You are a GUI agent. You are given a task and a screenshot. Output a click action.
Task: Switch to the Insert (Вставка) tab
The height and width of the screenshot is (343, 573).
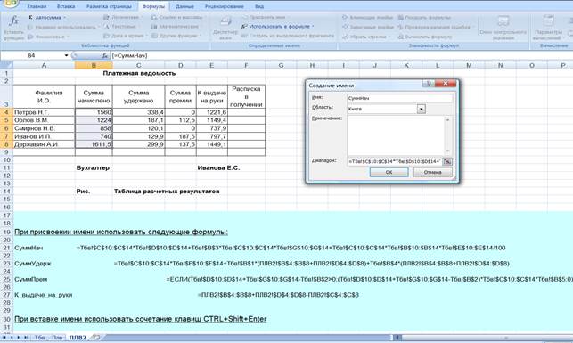click(x=66, y=6)
